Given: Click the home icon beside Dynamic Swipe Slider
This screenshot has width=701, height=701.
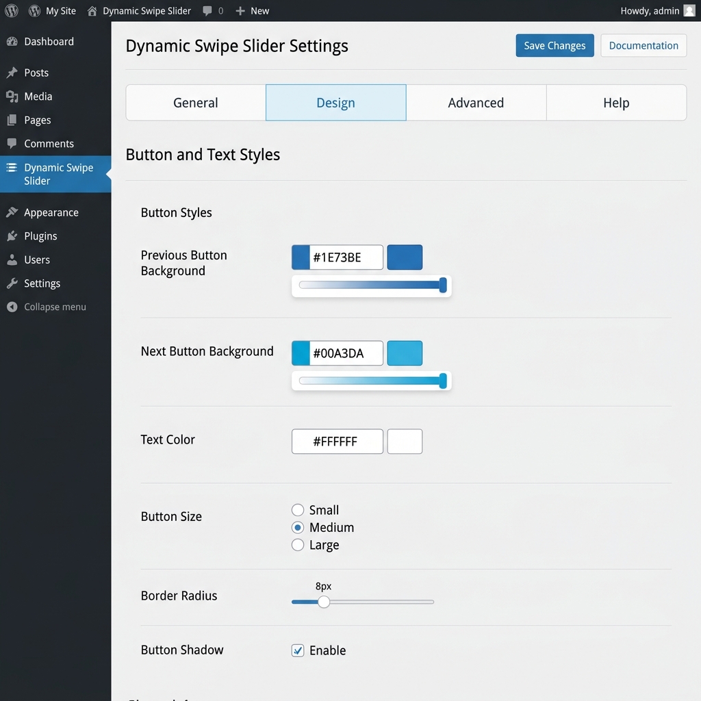Looking at the screenshot, I should click(x=92, y=11).
